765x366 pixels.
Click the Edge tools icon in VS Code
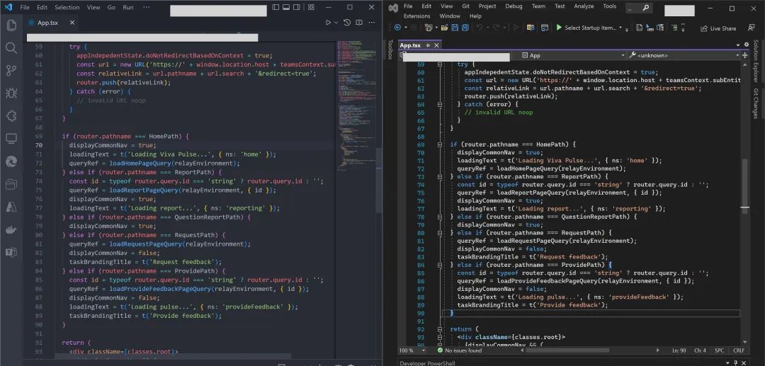tap(11, 161)
